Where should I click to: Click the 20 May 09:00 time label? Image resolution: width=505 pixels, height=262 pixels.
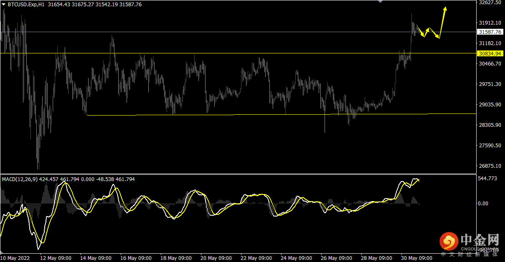coord(216,258)
